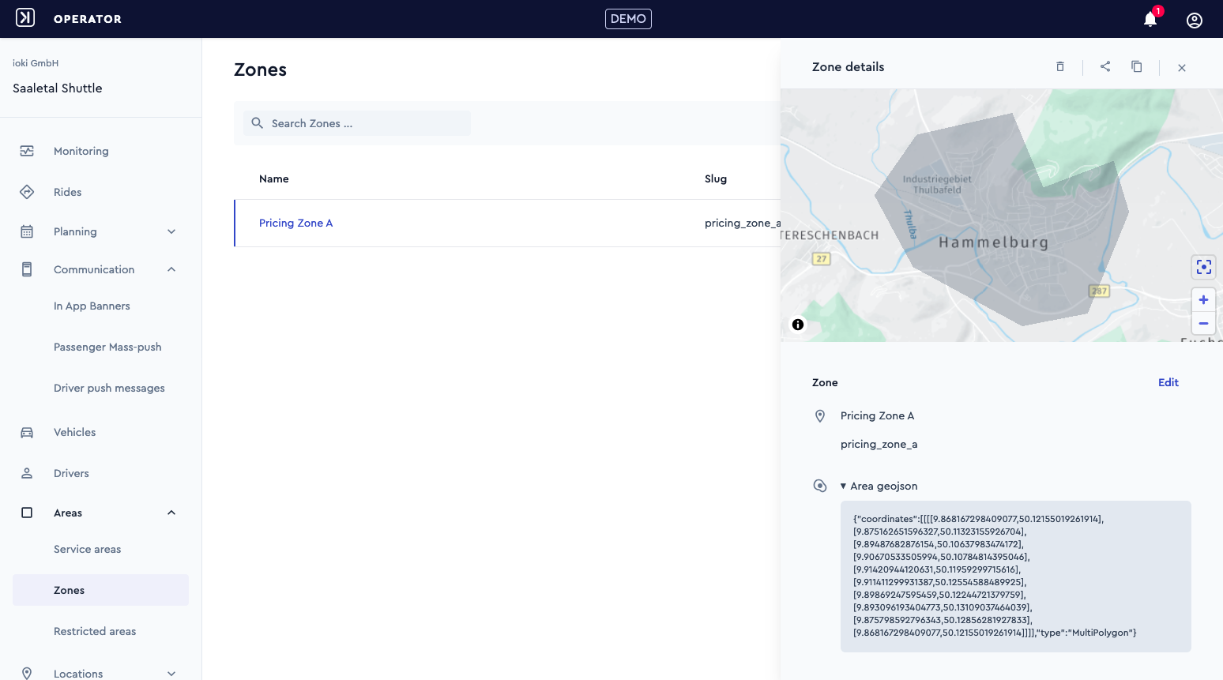Viewport: 1223px width, 680px height.
Task: Delete zone using trash icon
Action: pyautogui.click(x=1060, y=67)
